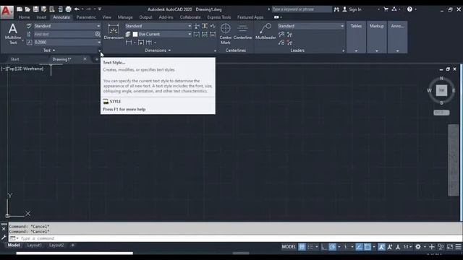Click Sign In link
Viewport: 463px width, 260px height.
click(x=355, y=9)
